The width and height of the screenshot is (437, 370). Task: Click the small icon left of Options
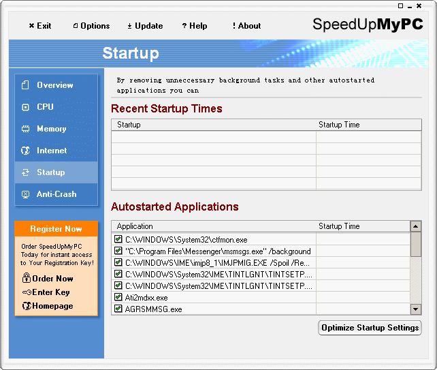click(76, 26)
